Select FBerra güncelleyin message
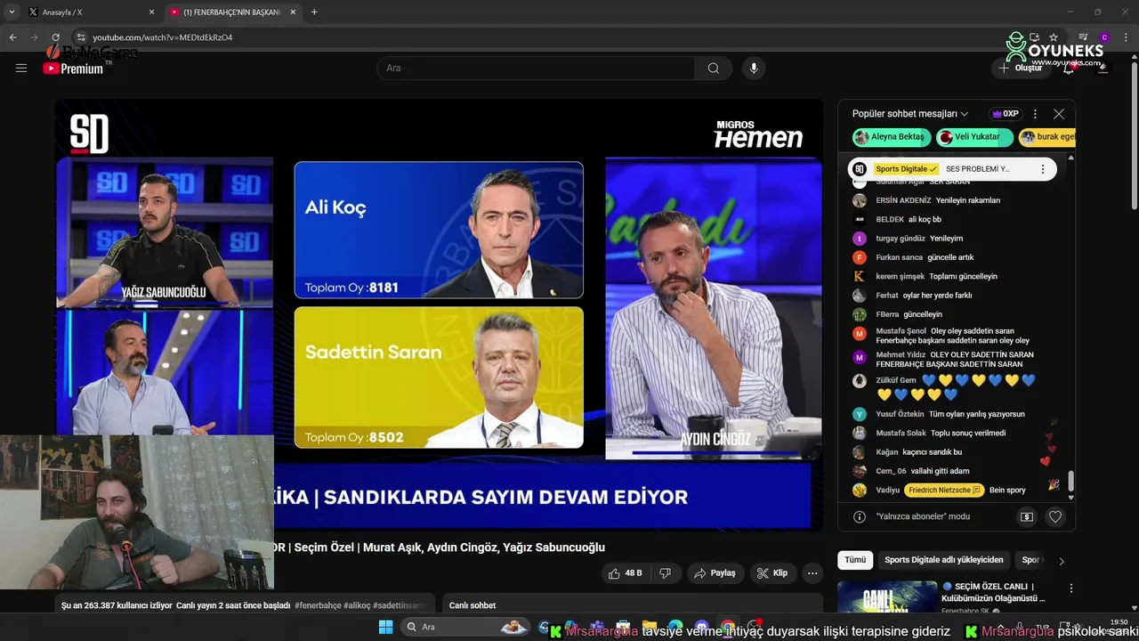 (x=957, y=314)
